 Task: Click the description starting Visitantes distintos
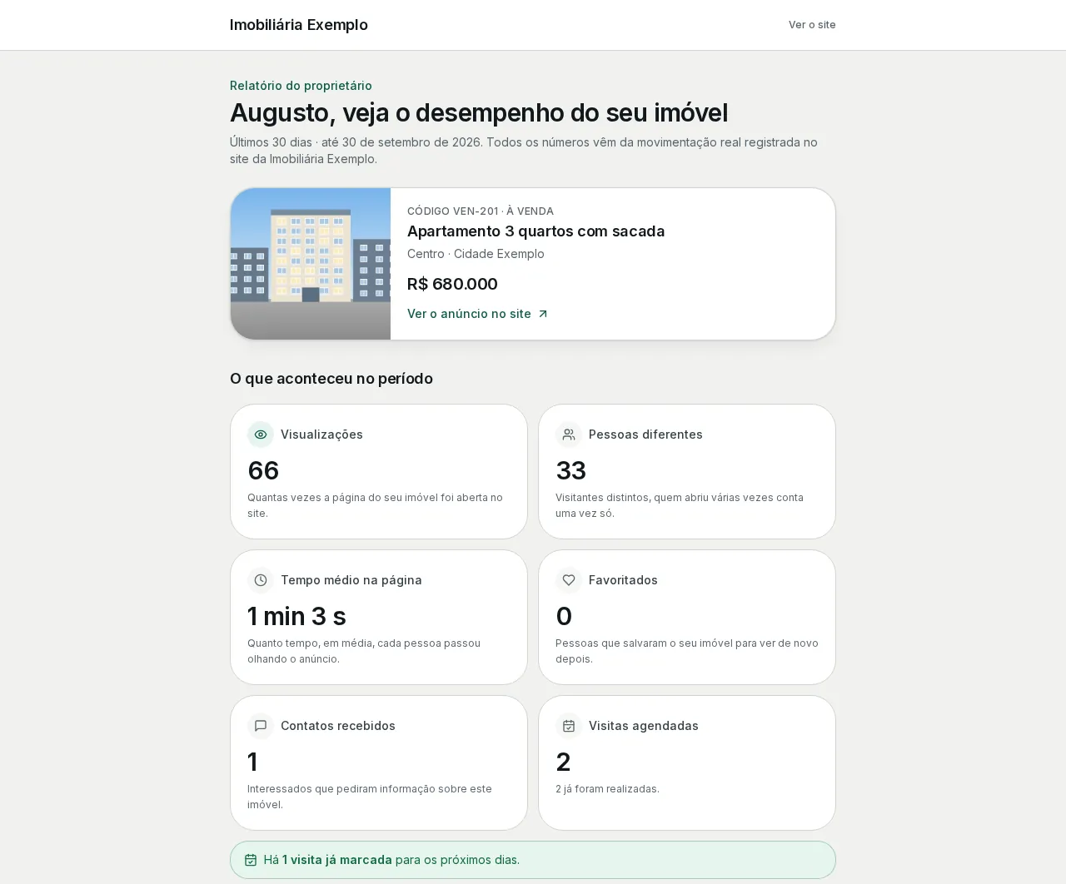click(x=680, y=505)
